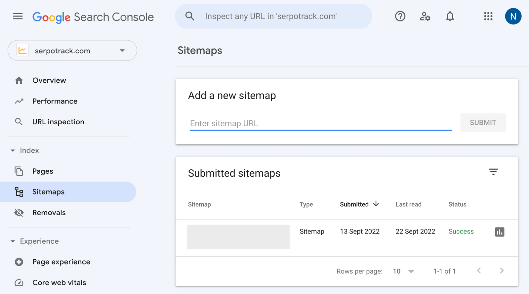
Task: Open the help question mark icon
Action: (400, 16)
